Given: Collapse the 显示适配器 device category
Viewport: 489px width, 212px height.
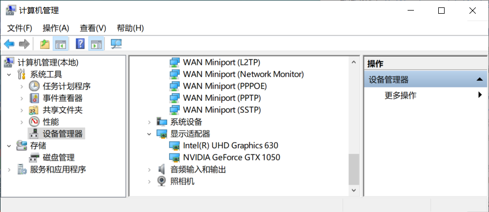Looking at the screenshot, I should [x=149, y=134].
